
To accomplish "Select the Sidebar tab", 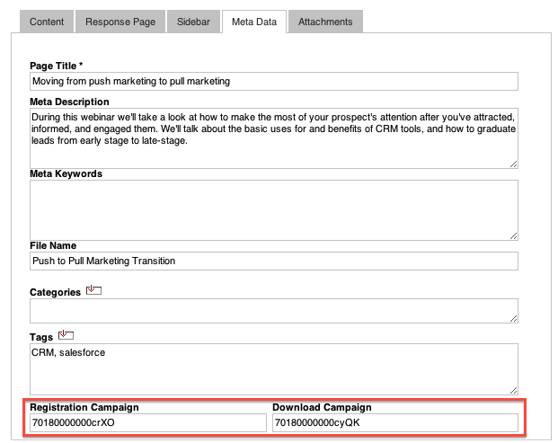I will [193, 22].
